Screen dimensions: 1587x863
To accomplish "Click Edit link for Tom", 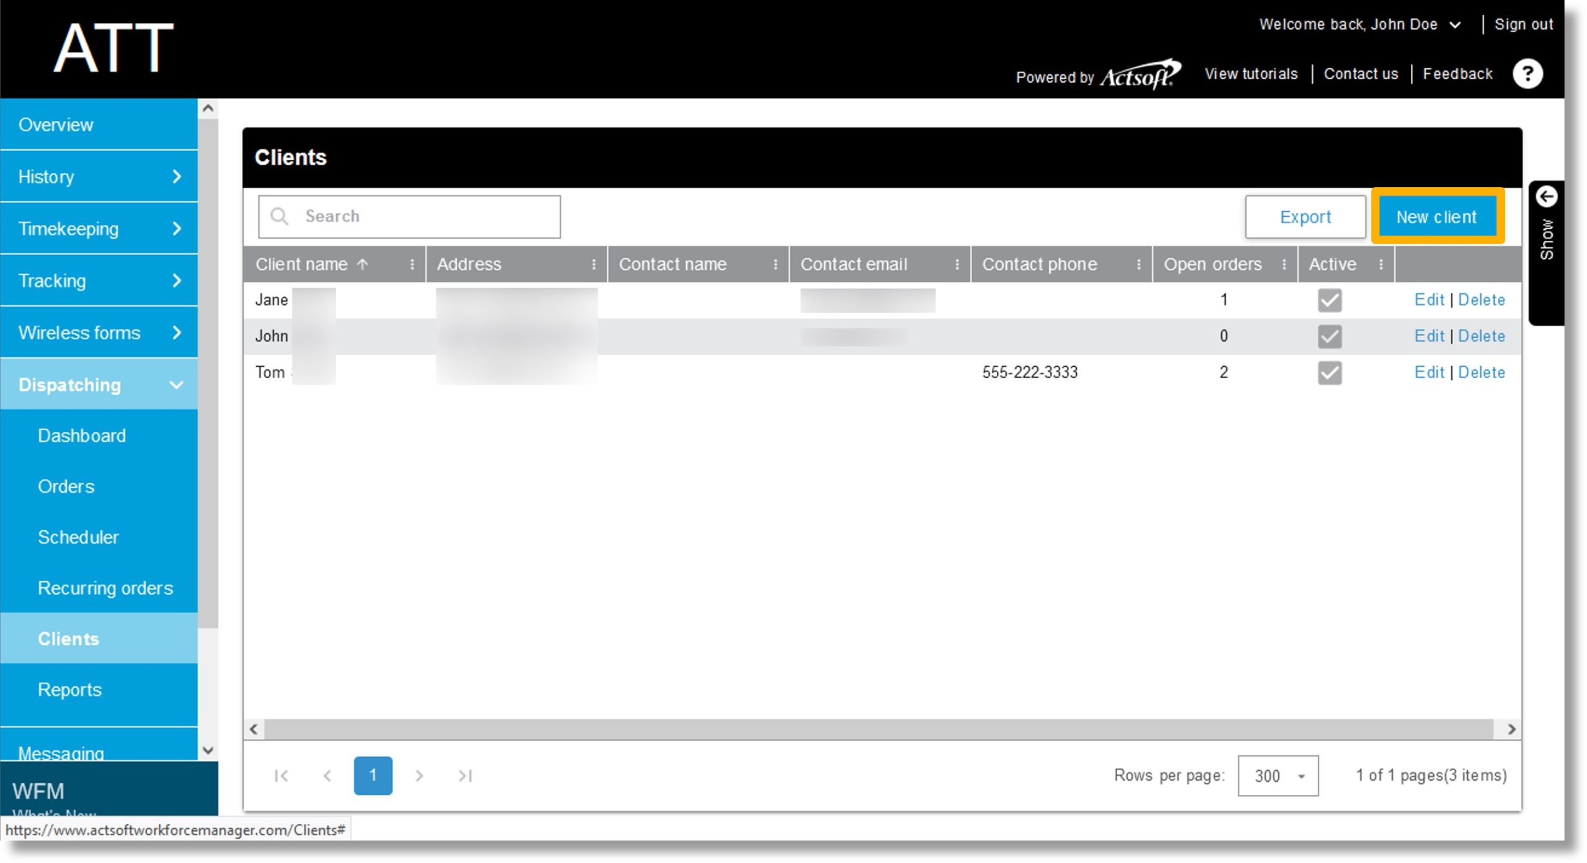I will click(x=1428, y=372).
